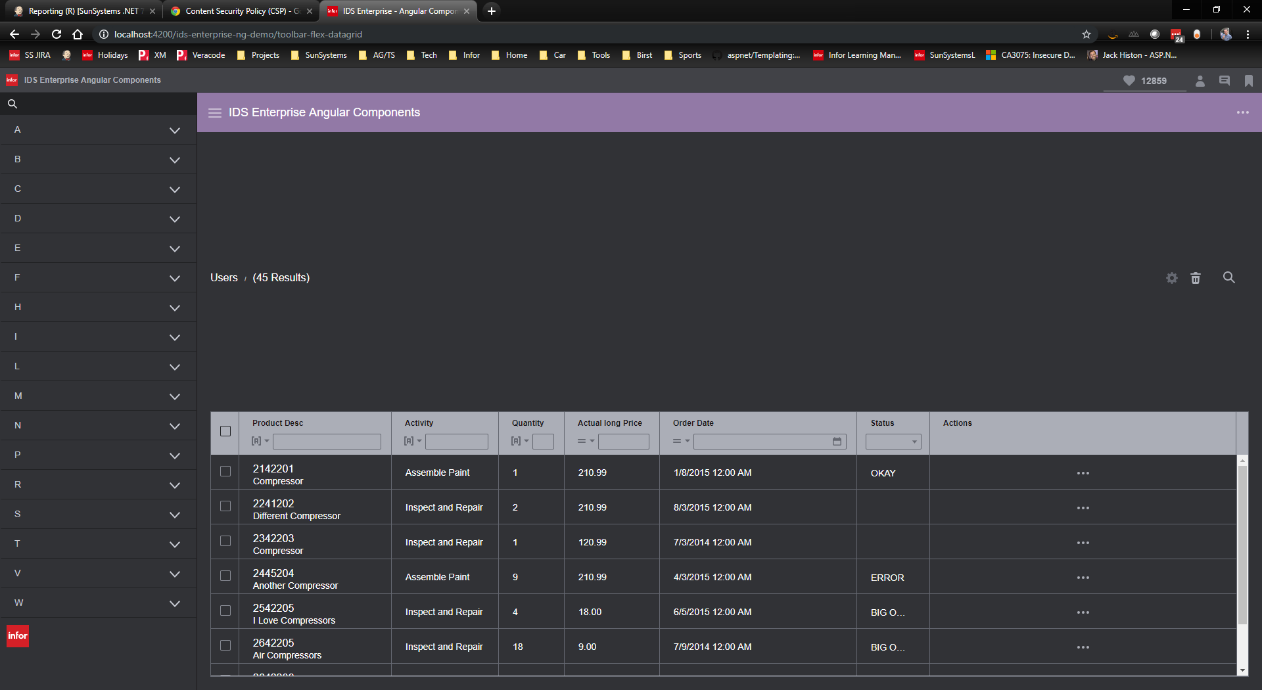Open the Chrome three-dot menu
1262x690 pixels.
click(1248, 34)
